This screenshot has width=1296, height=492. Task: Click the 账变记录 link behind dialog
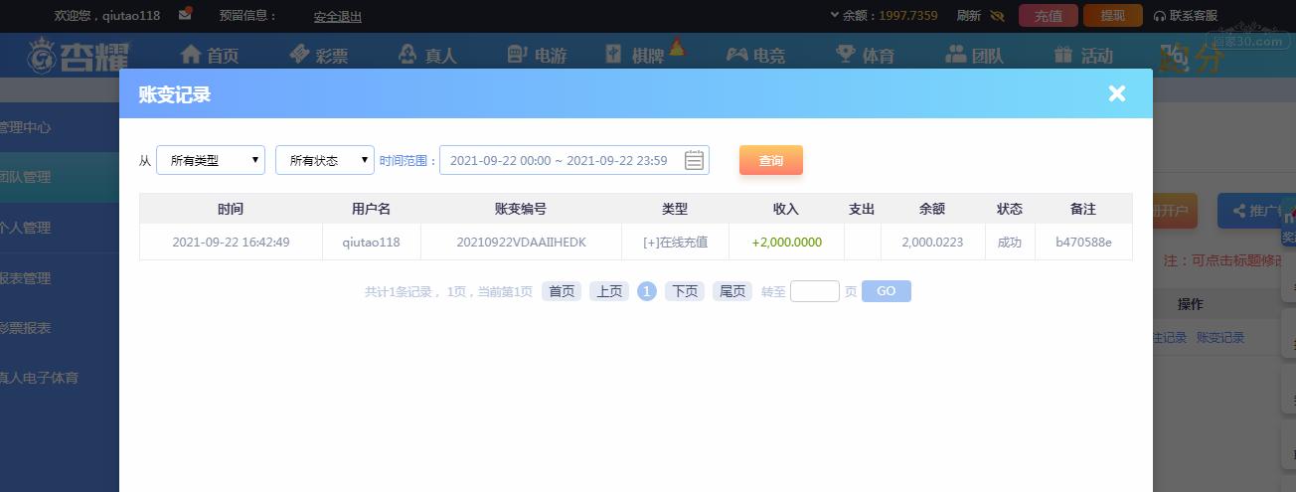coord(1220,338)
